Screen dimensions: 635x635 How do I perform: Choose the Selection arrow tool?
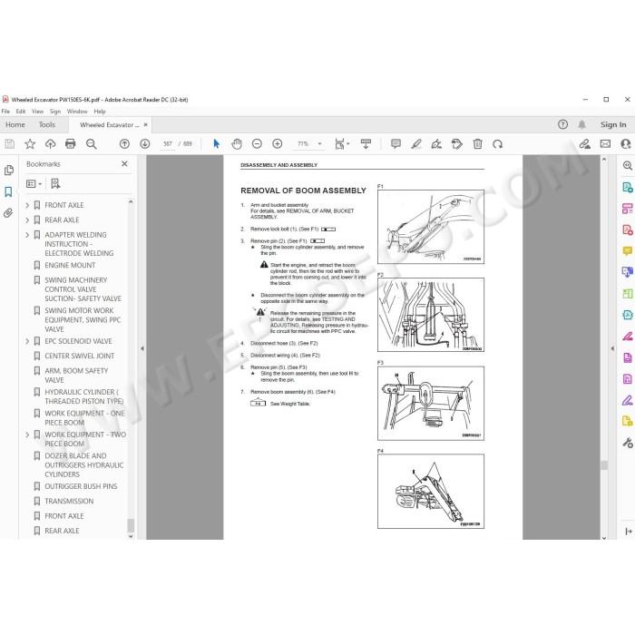pos(216,143)
